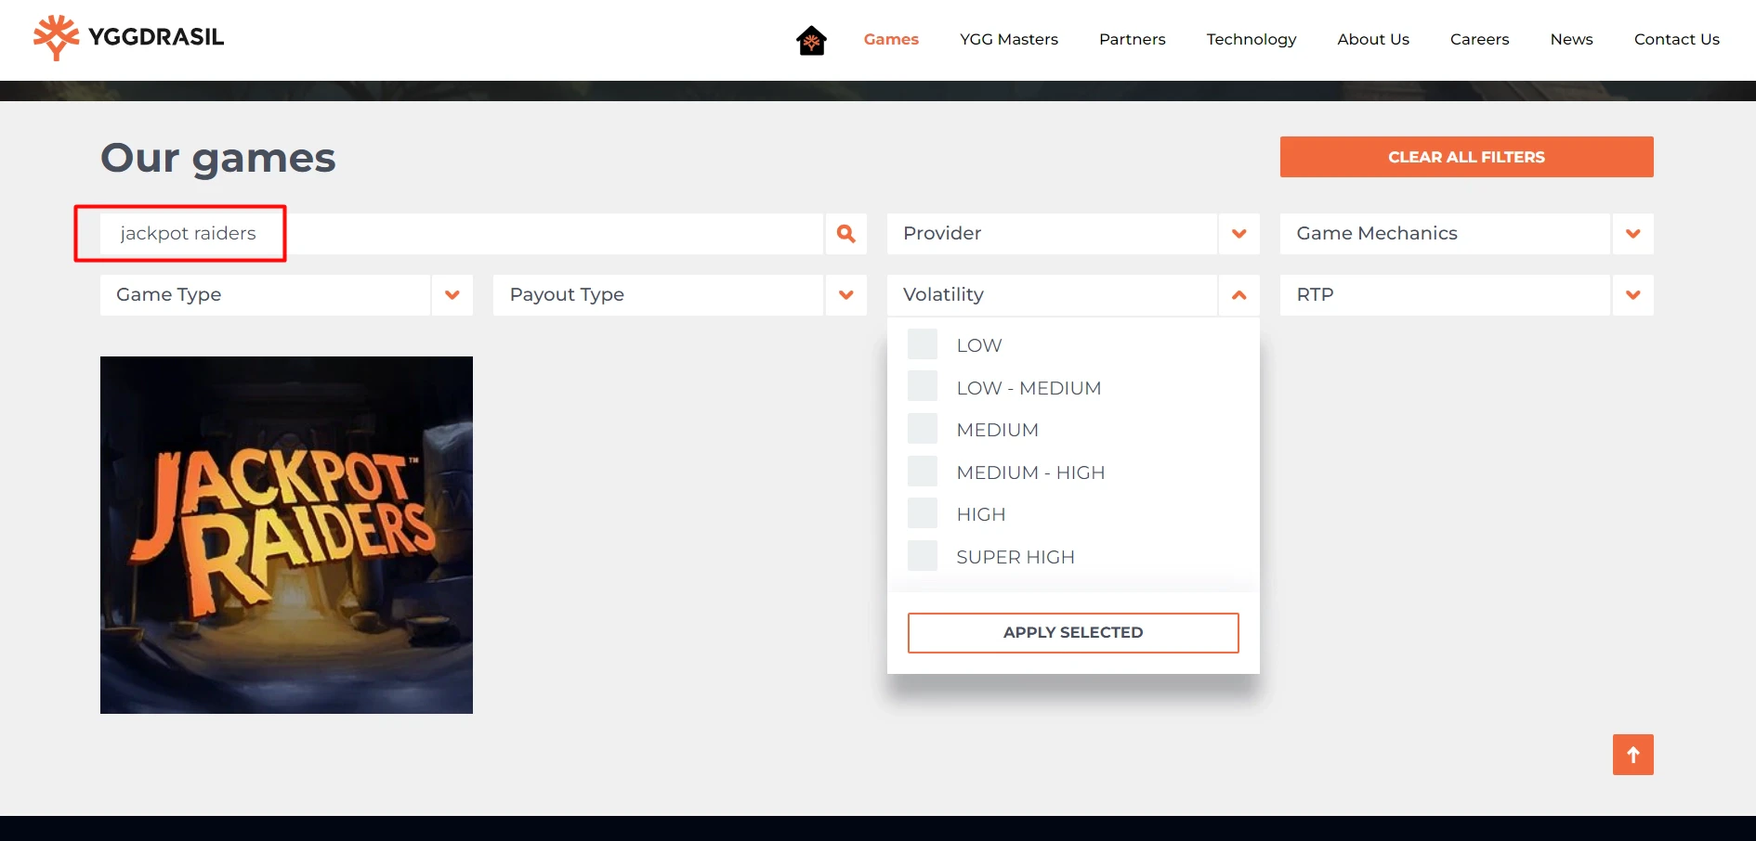
Task: Expand the Game Mechanics dropdown arrow
Action: (1632, 234)
